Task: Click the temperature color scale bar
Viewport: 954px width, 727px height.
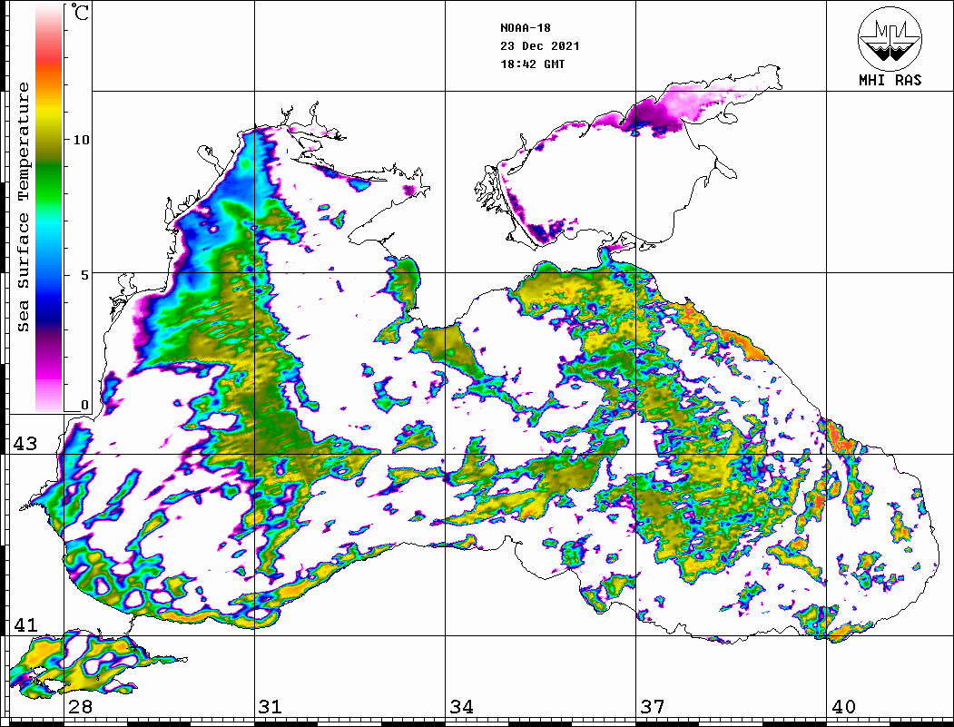Action: (49, 208)
